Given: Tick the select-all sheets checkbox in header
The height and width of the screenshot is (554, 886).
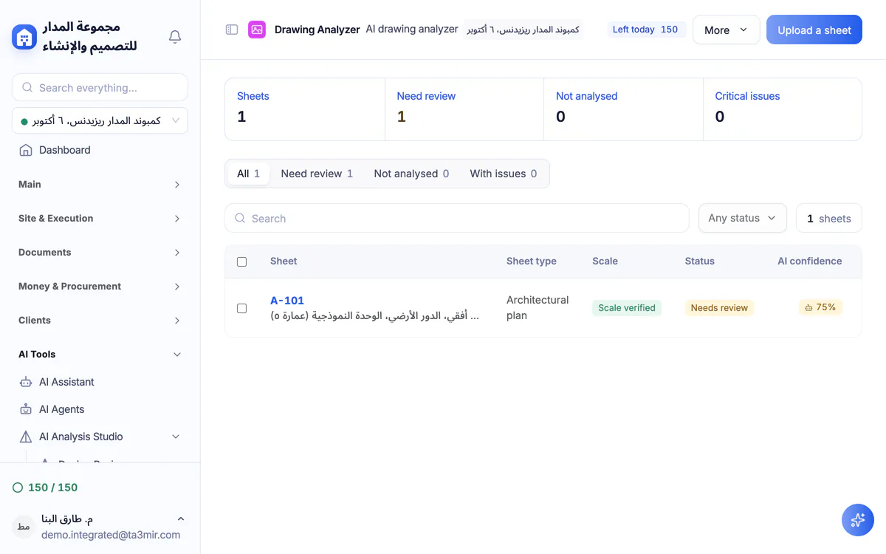Looking at the screenshot, I should (241, 261).
